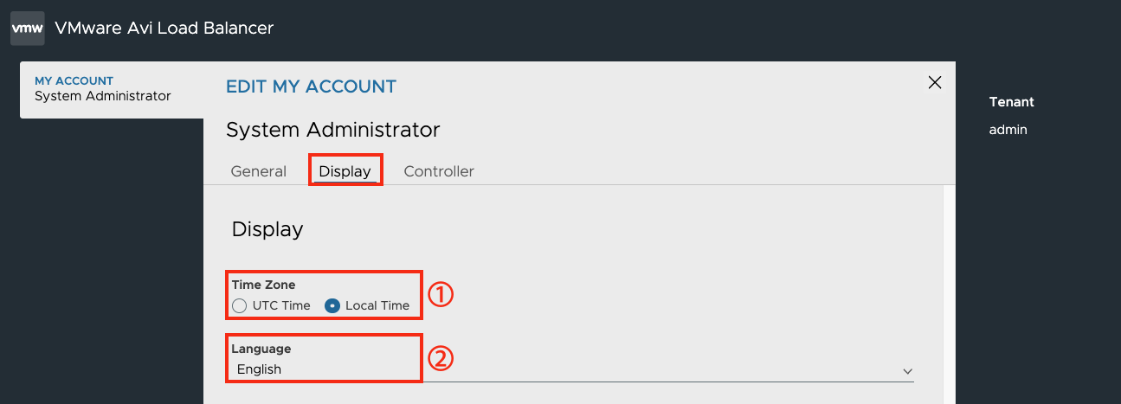The width and height of the screenshot is (1121, 404).
Task: Click the Time Zone field label
Action: point(263,285)
